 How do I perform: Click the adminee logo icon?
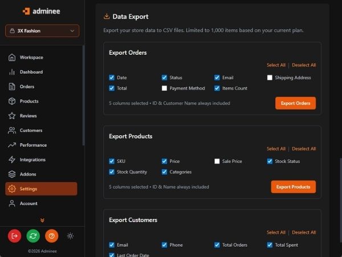pos(26,11)
